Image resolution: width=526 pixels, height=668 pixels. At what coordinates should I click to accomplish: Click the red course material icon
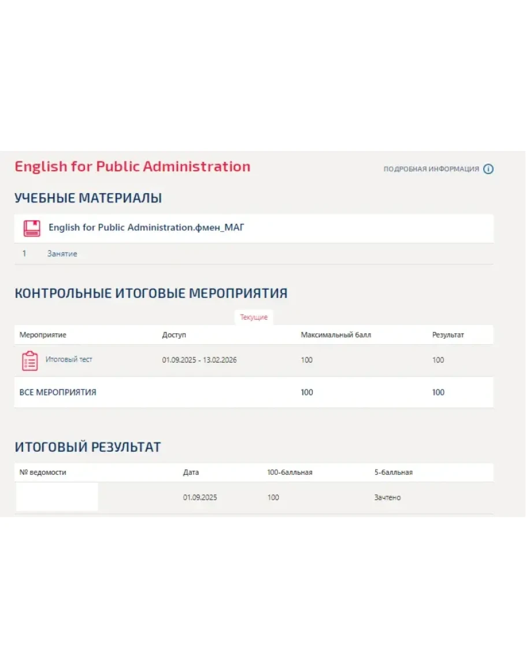[32, 228]
